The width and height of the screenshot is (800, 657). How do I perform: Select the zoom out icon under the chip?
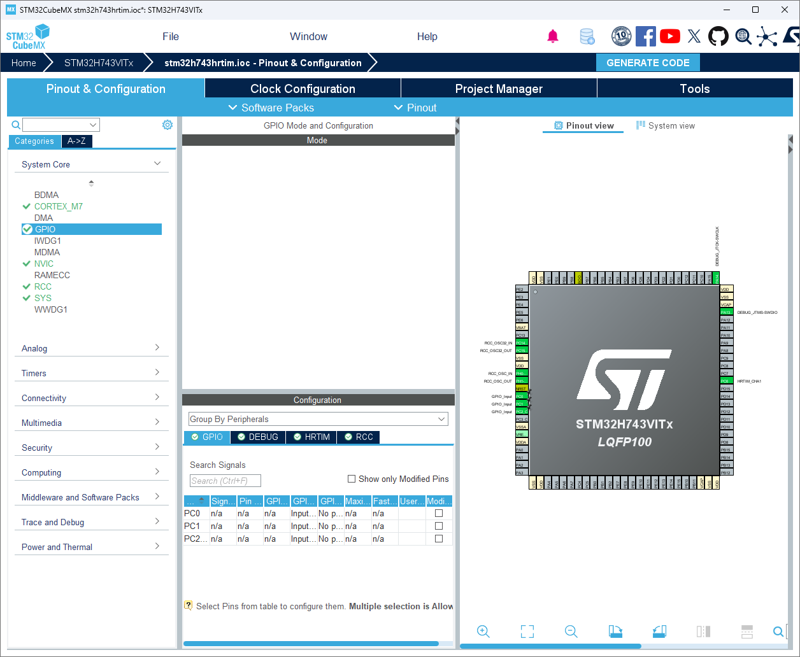[571, 632]
